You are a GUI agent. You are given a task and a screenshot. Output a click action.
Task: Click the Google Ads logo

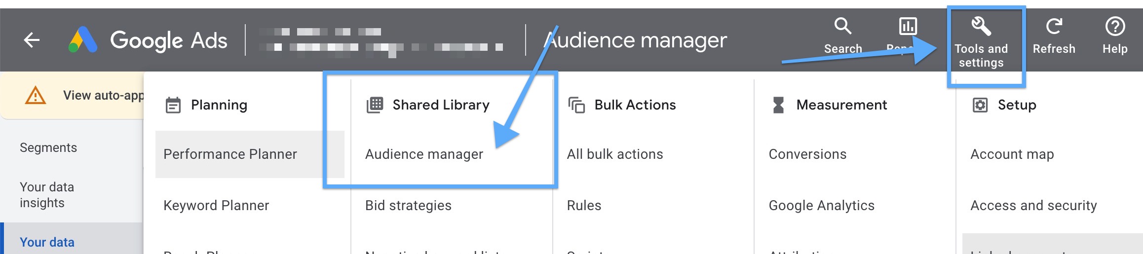click(148, 40)
